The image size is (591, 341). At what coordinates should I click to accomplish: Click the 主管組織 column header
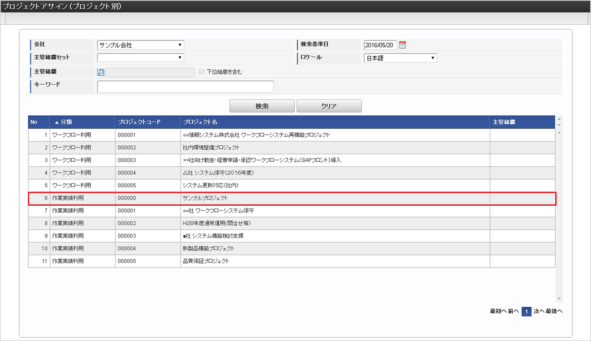[504, 122]
